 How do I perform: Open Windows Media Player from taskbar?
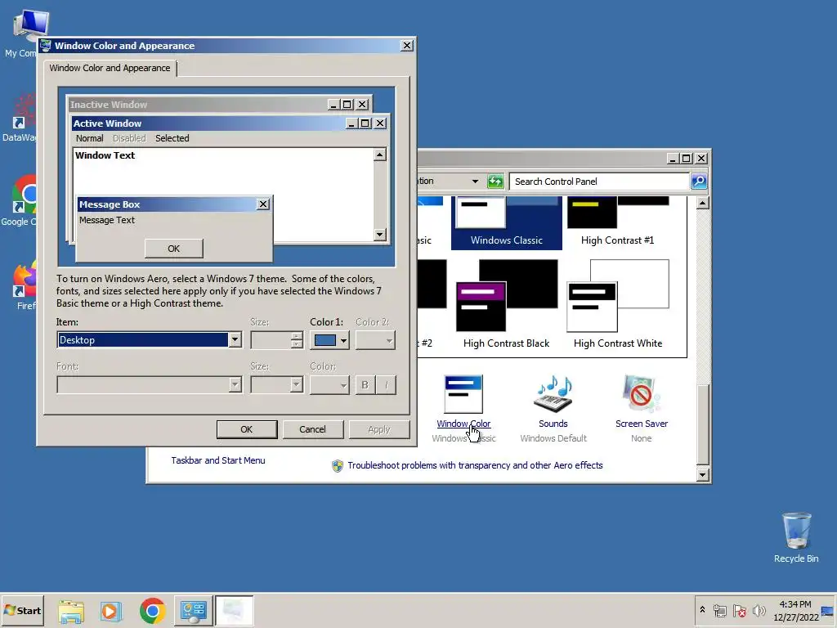111,610
